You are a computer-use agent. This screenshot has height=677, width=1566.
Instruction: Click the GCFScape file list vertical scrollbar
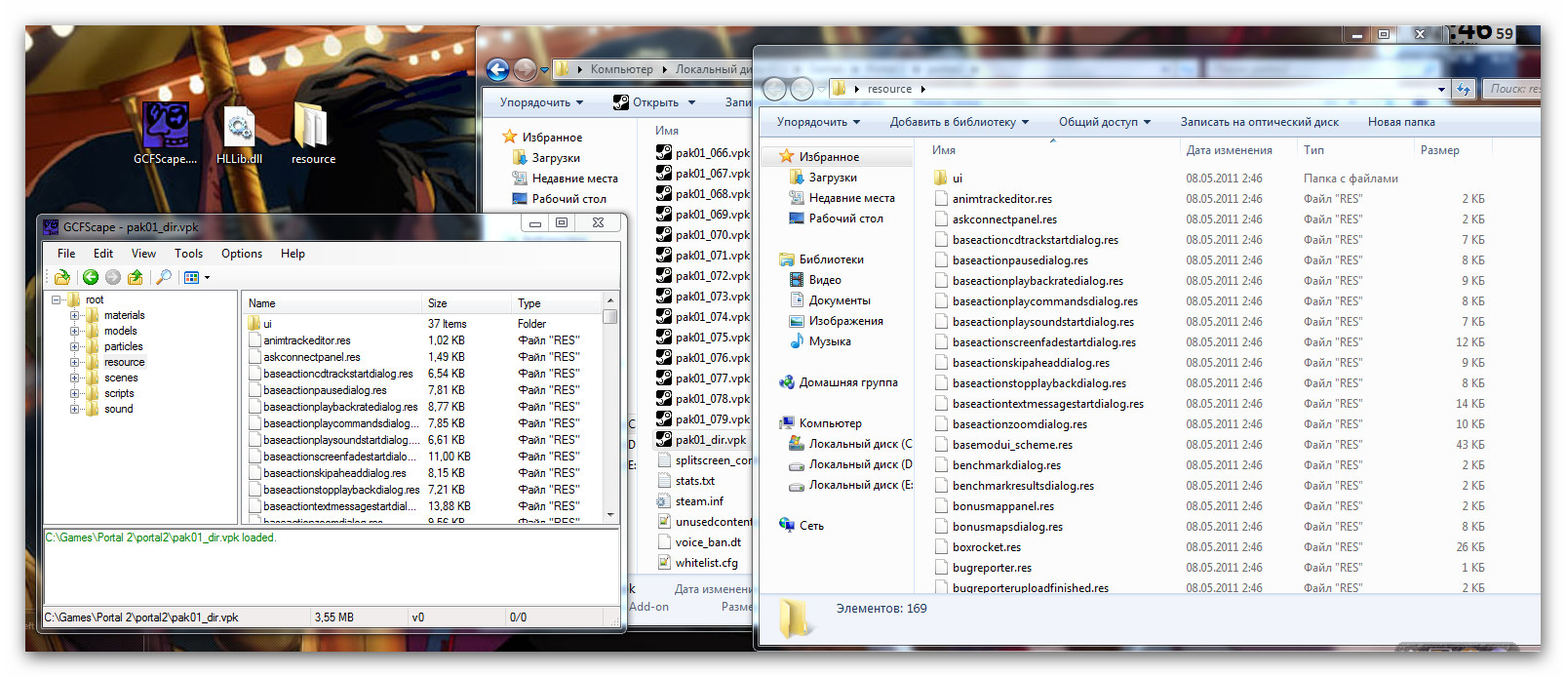610,407
